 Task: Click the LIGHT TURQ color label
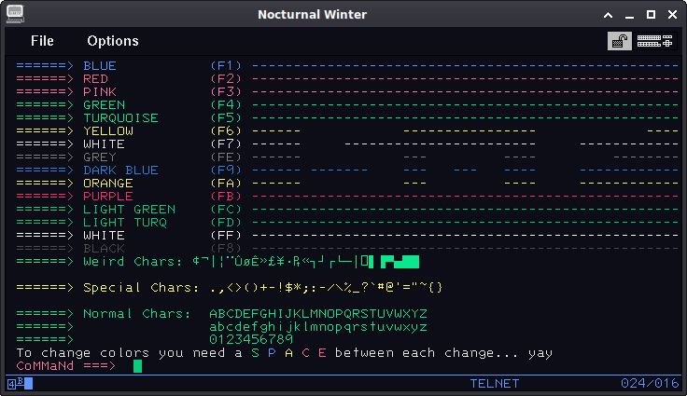pyautogui.click(x=125, y=223)
